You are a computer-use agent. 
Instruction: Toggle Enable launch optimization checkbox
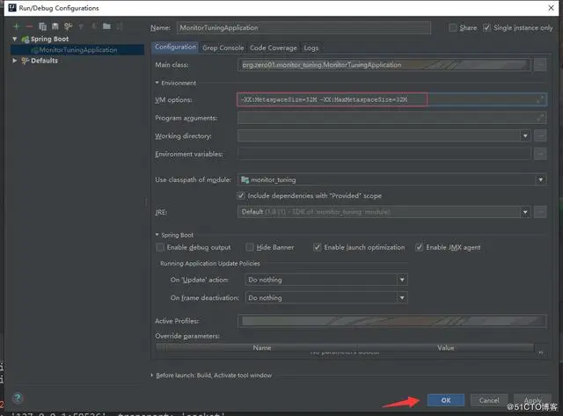pyautogui.click(x=317, y=247)
